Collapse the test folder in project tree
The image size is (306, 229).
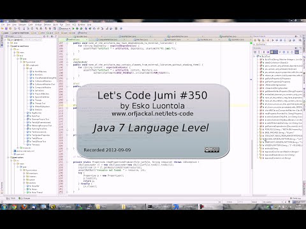click(15, 55)
